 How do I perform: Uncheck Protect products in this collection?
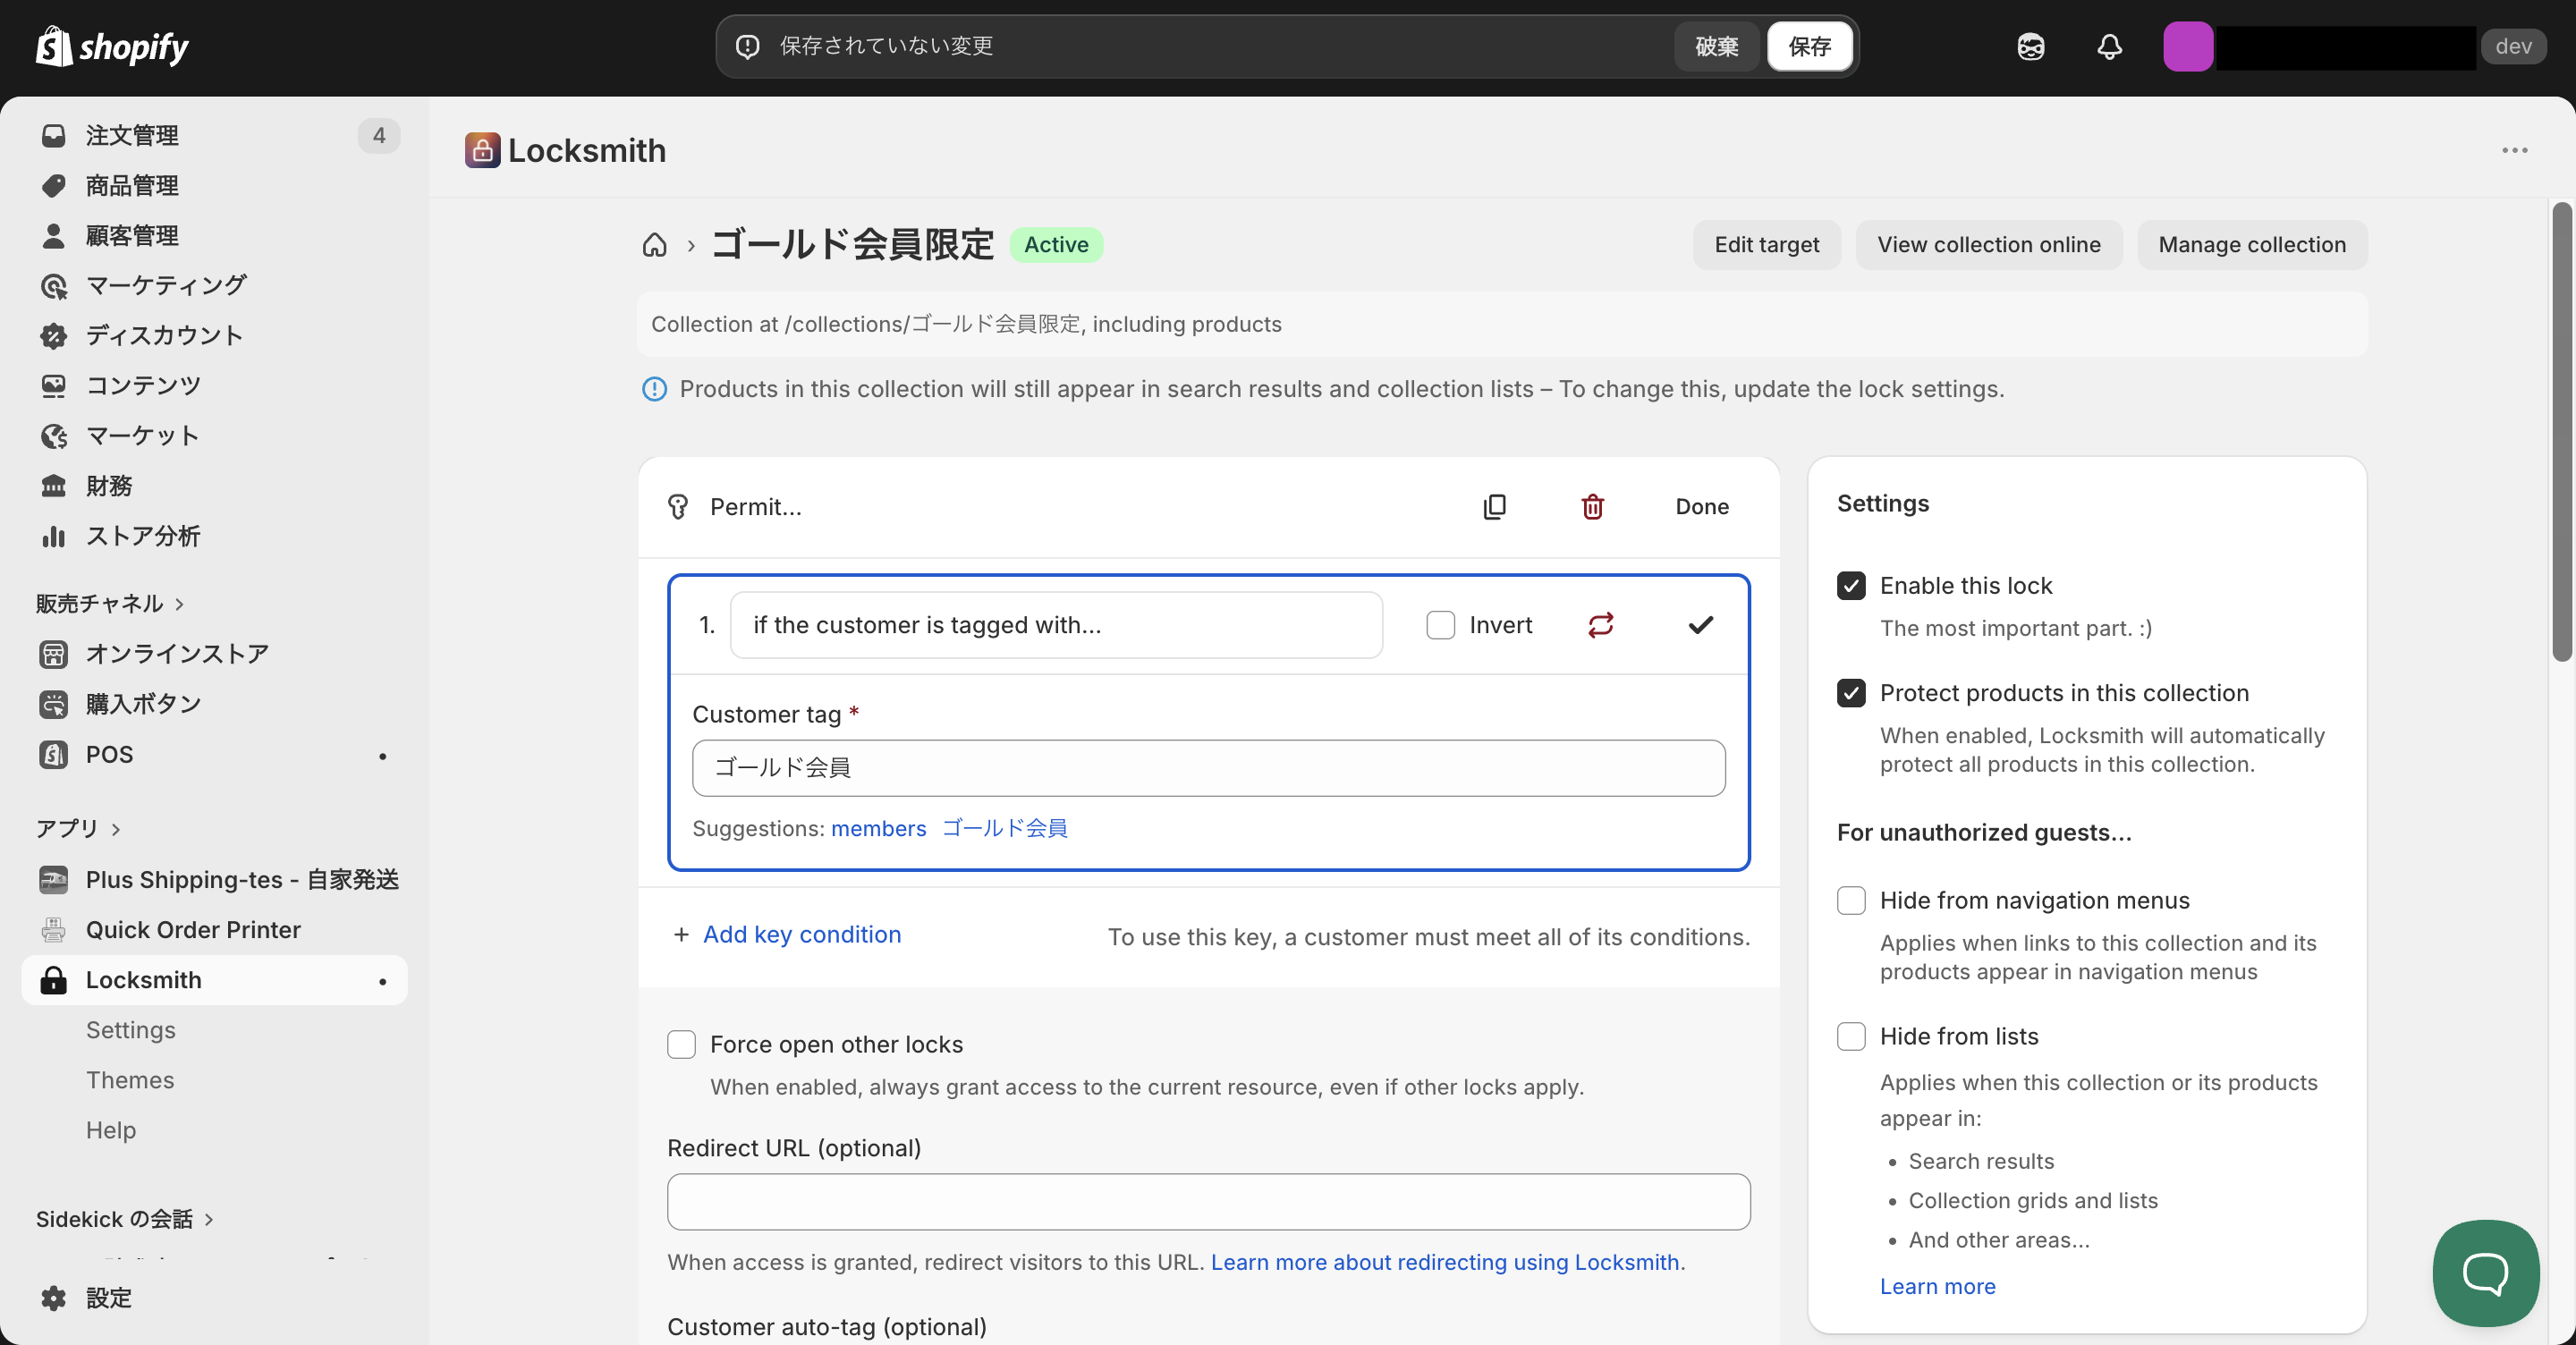coord(1850,693)
